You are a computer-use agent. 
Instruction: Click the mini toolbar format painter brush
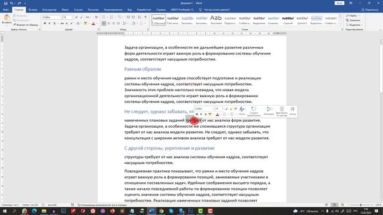click(x=236, y=109)
